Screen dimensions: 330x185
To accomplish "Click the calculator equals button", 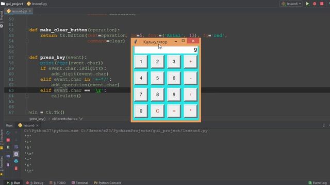I will pyautogui.click(x=174, y=111).
